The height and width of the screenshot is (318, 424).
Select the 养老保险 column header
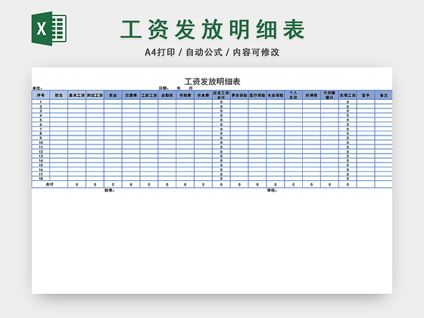click(239, 95)
